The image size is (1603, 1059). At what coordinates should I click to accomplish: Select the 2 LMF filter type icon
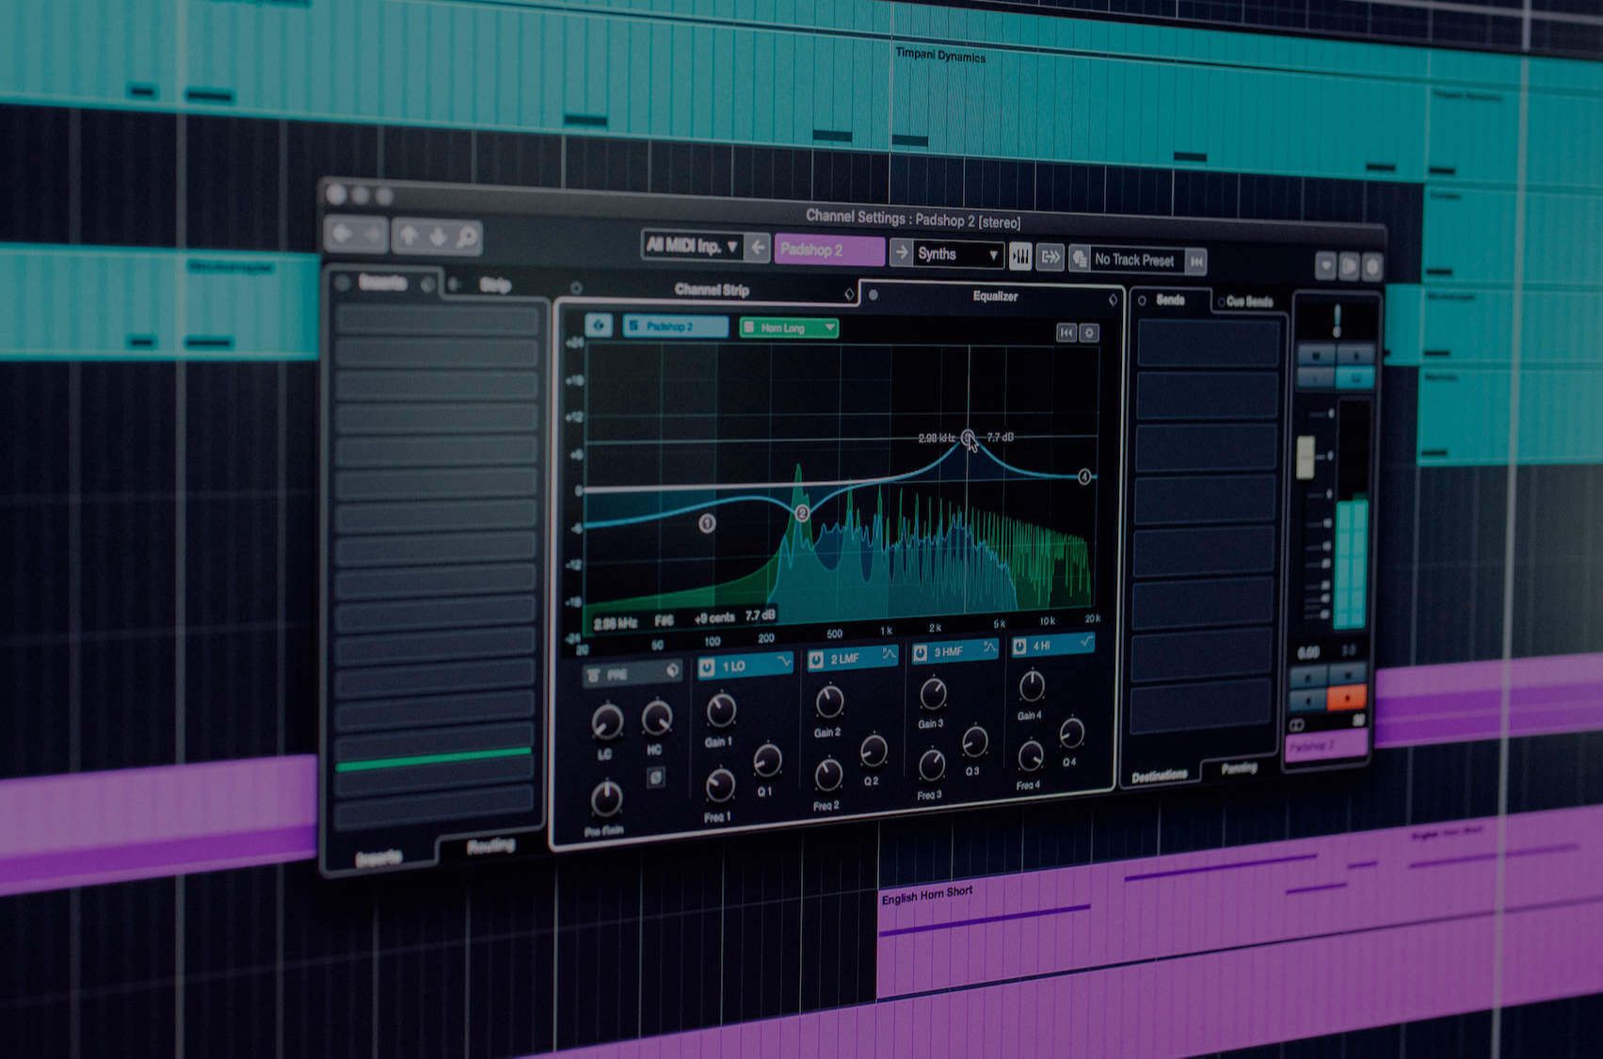coord(889,654)
